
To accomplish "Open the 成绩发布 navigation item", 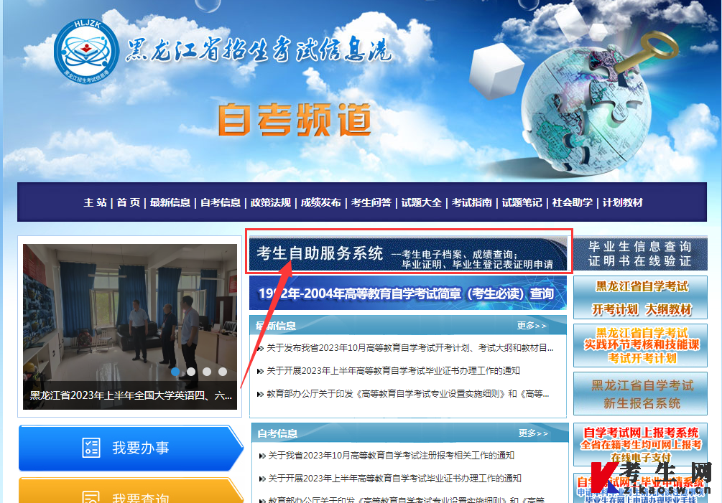I will [320, 202].
